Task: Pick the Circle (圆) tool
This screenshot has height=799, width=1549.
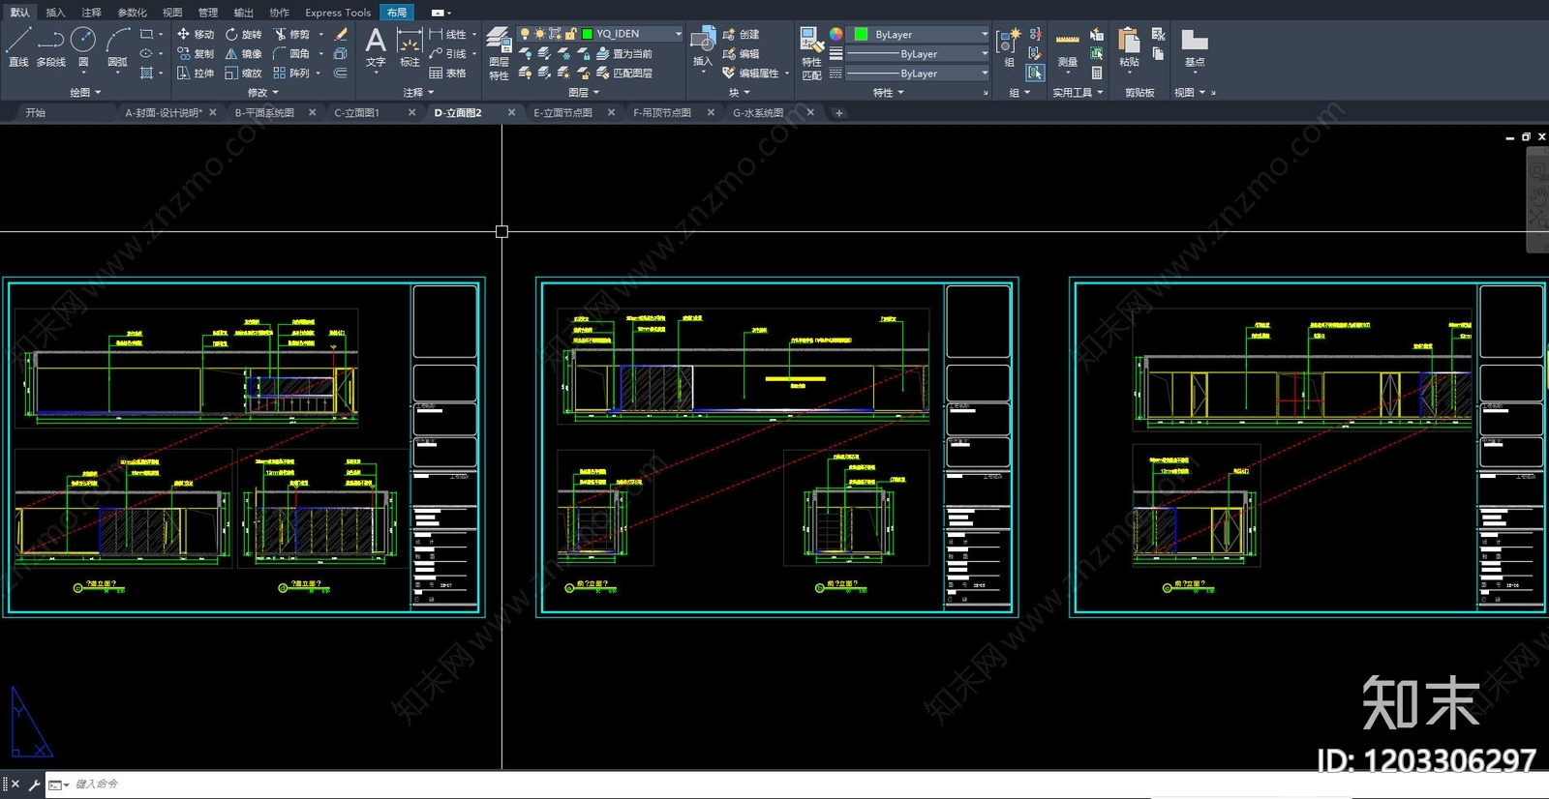Action: (83, 46)
